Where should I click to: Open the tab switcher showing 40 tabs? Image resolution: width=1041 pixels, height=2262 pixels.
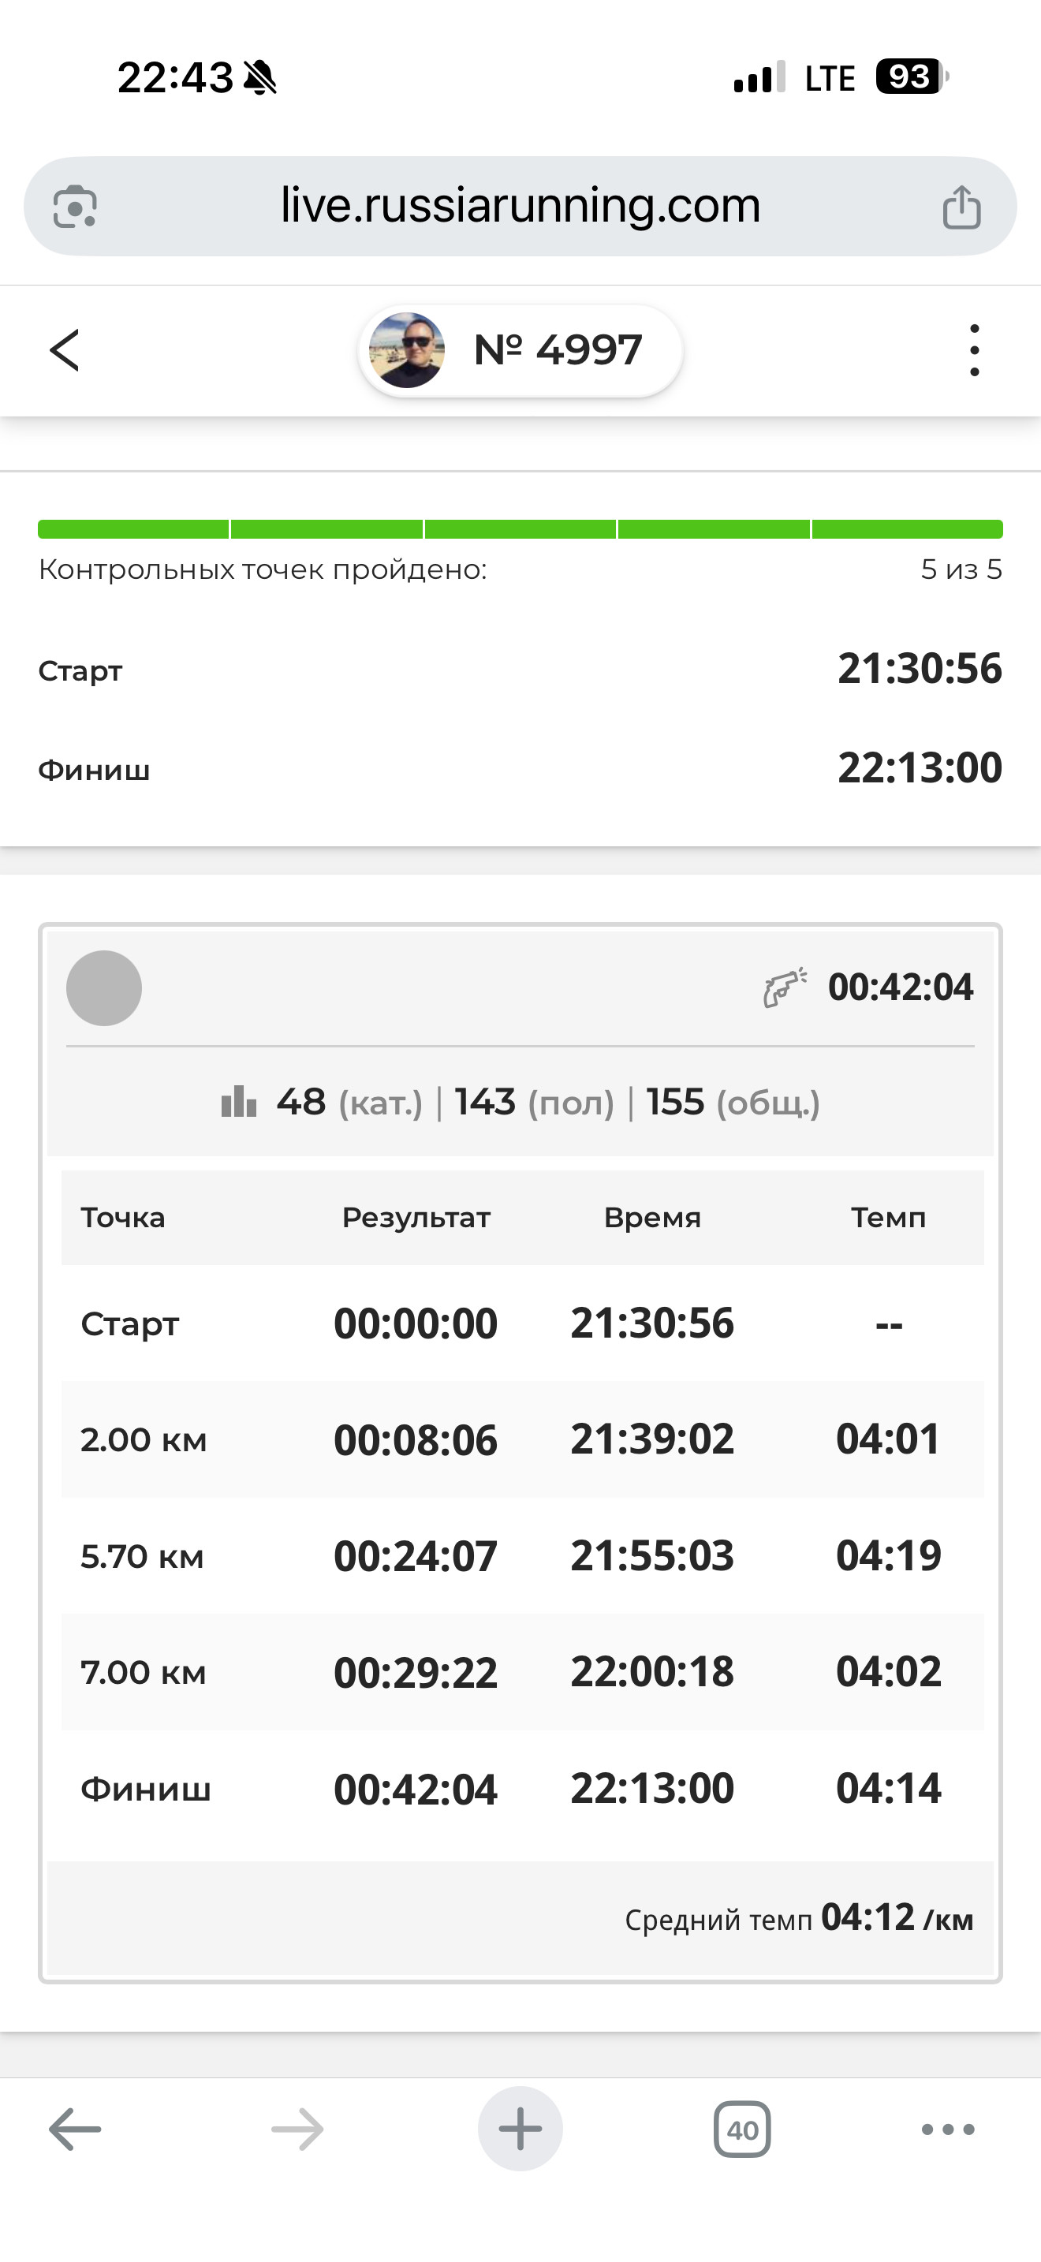pyautogui.click(x=743, y=2129)
